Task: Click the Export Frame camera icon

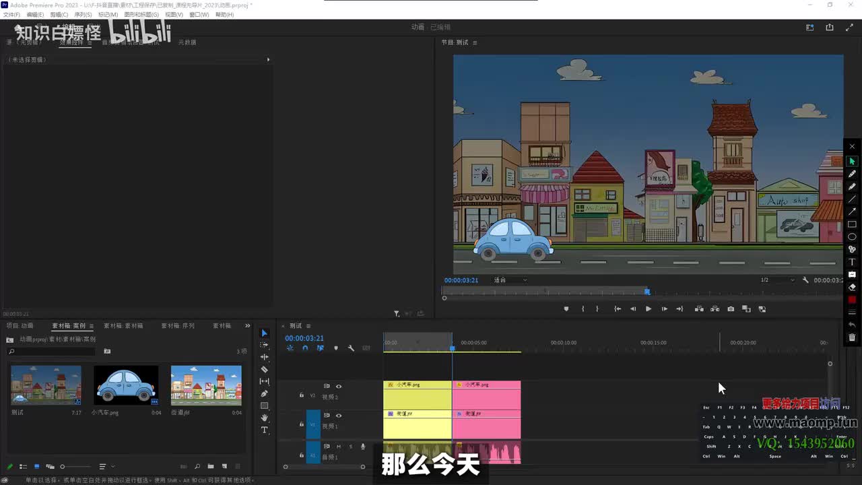Action: tap(731, 309)
